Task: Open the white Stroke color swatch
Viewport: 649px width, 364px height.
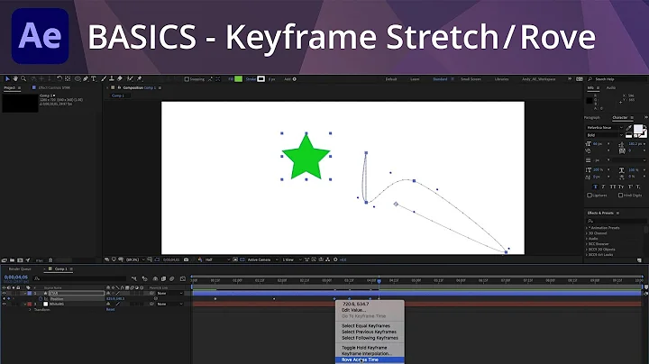Action: click(261, 79)
